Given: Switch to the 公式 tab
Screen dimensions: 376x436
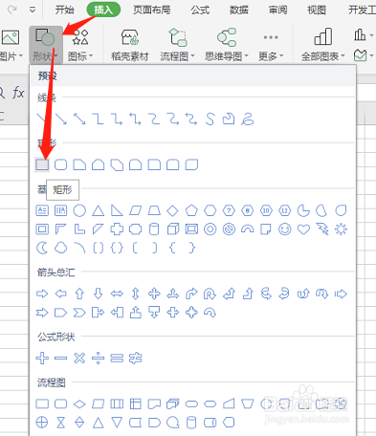Looking at the screenshot, I should (x=200, y=10).
